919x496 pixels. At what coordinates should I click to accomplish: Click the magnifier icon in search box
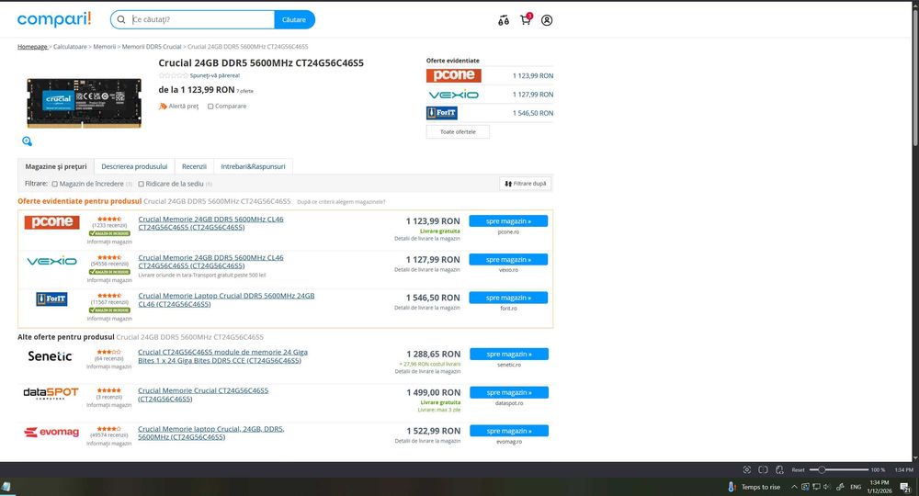pyautogui.click(x=121, y=19)
